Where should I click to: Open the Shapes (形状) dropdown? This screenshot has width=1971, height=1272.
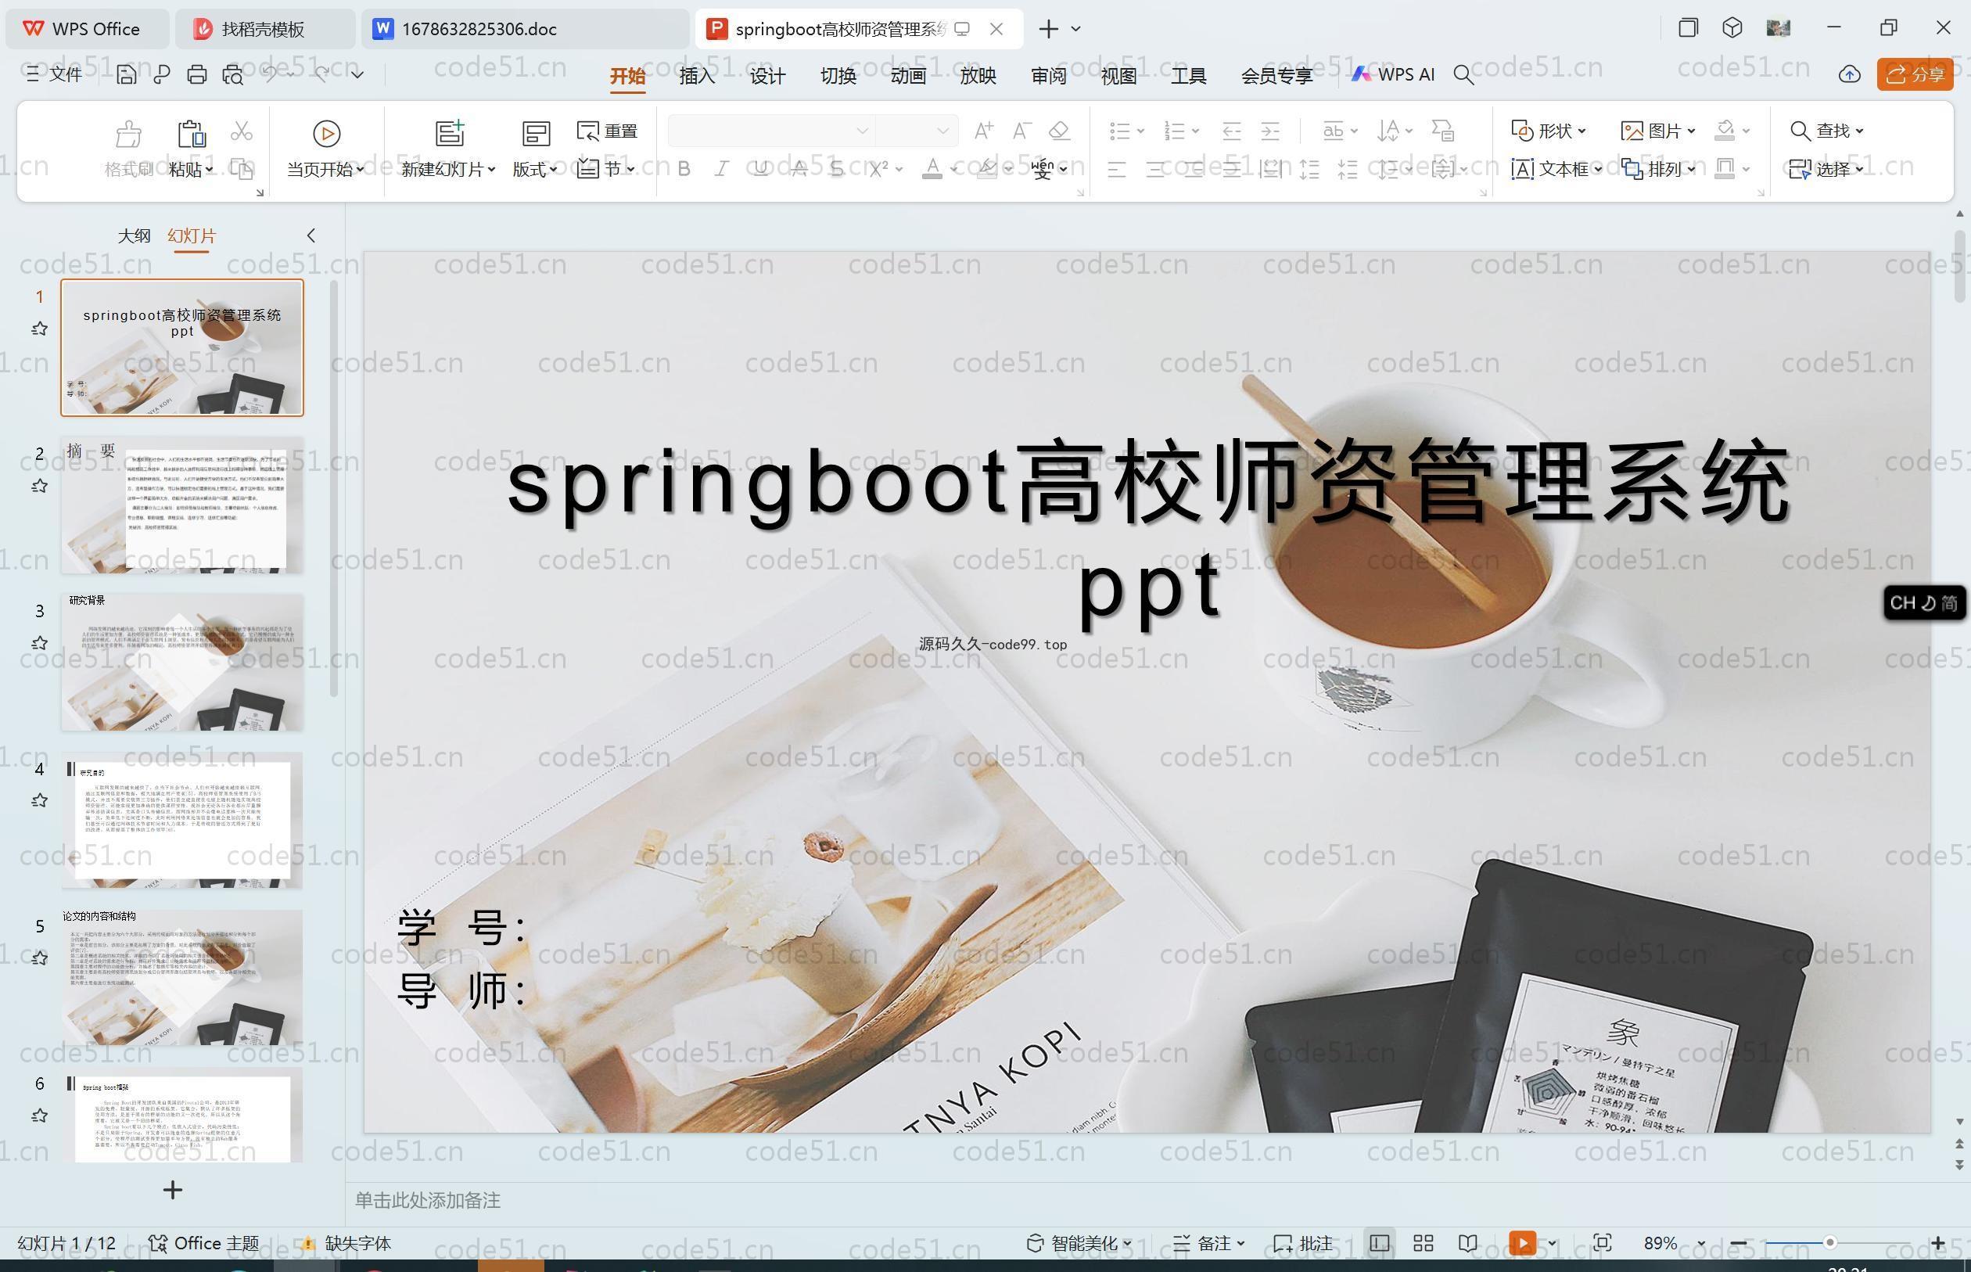(x=1548, y=131)
